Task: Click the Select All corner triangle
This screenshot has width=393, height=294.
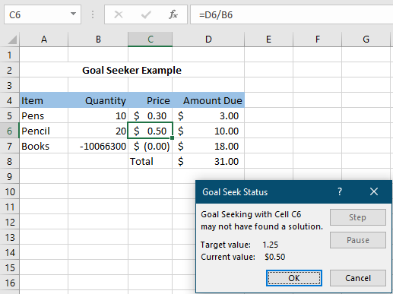Action: (12, 40)
